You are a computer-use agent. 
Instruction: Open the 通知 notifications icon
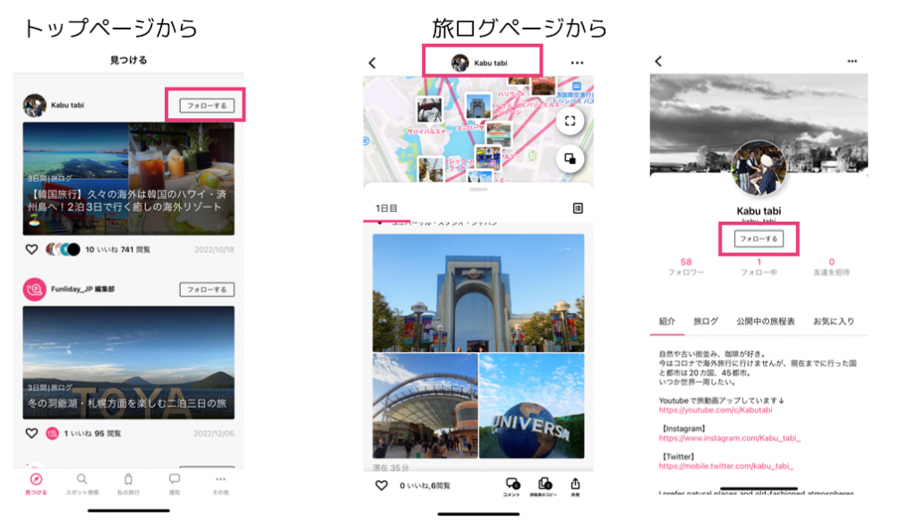(x=175, y=480)
